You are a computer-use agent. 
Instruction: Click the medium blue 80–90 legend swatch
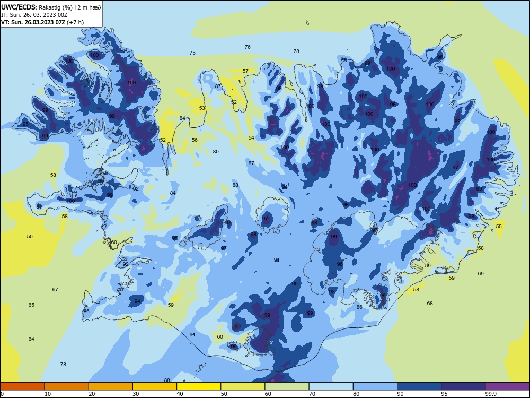[x=375, y=386]
